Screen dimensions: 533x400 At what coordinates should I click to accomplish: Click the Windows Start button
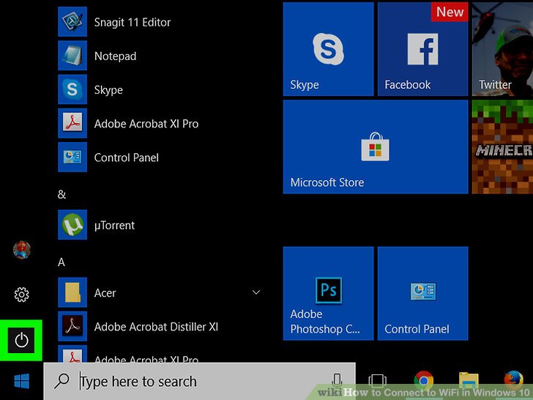tap(22, 381)
